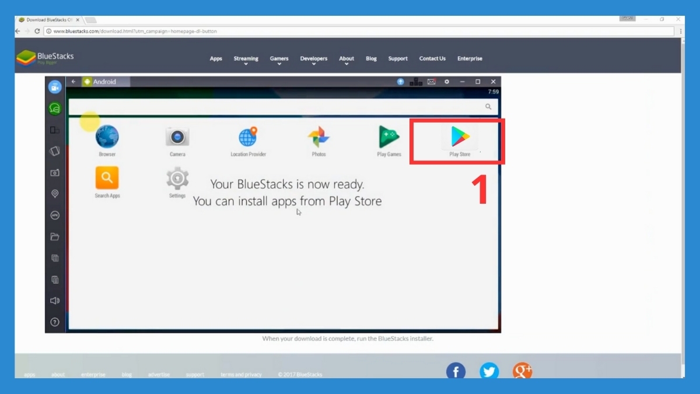The height and width of the screenshot is (394, 700).
Task: Open the folder icon in sidebar
Action: (x=55, y=236)
